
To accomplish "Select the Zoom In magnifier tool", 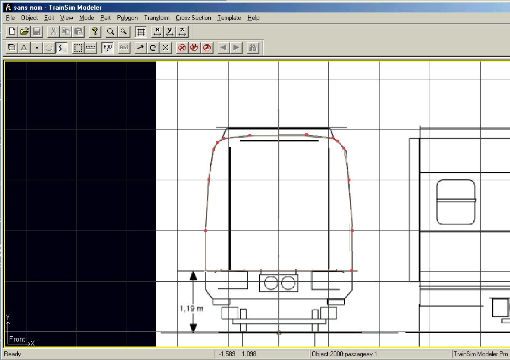I will (111, 32).
